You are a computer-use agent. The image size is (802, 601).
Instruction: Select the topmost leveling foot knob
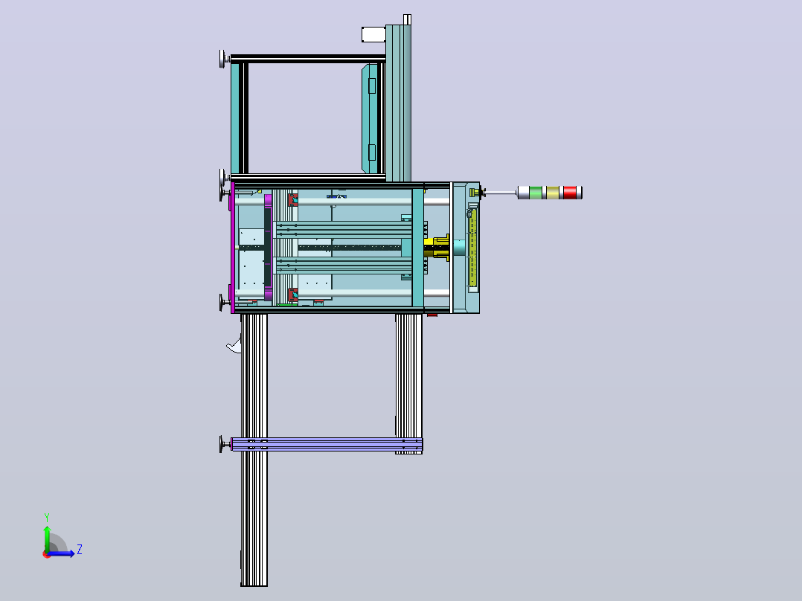point(223,59)
